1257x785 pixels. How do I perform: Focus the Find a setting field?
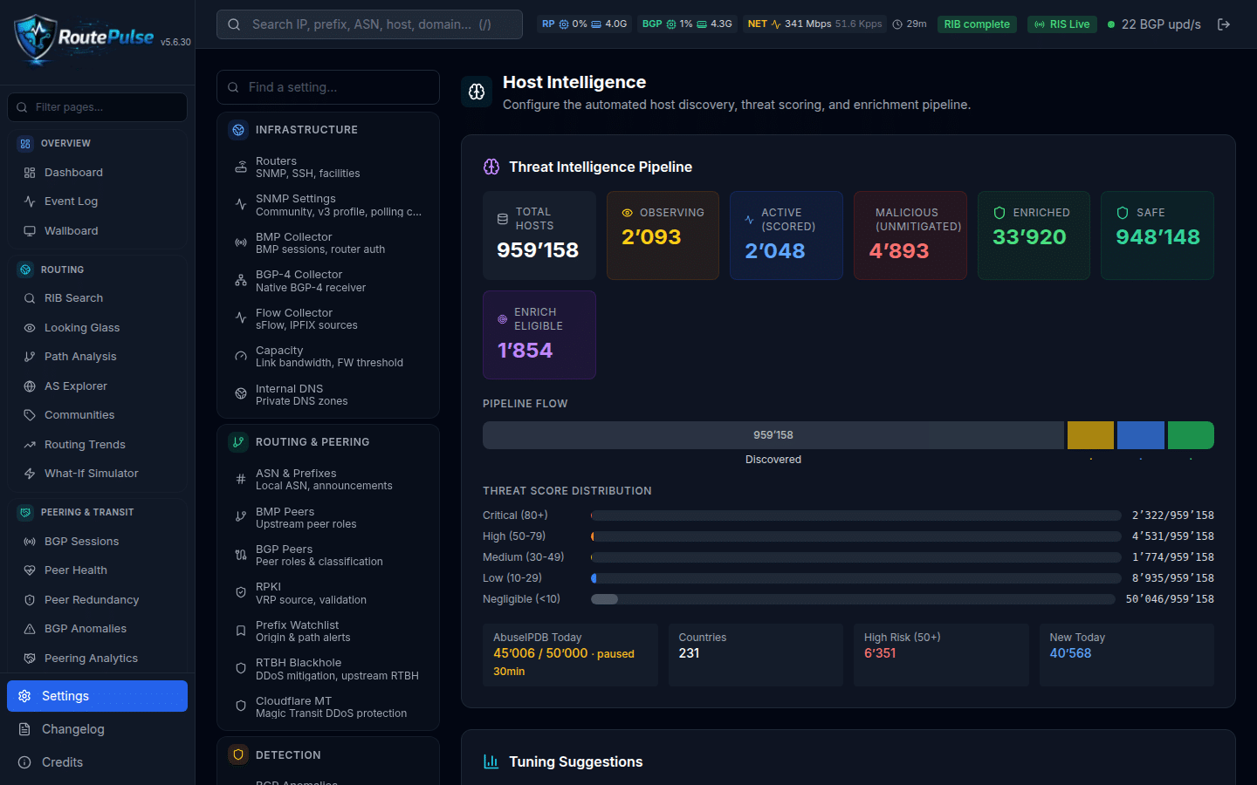tap(328, 87)
